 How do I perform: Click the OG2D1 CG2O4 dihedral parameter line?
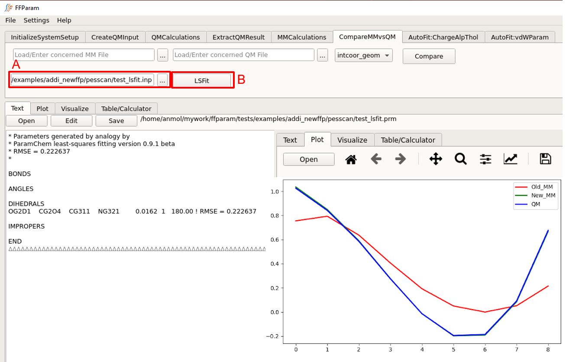click(x=132, y=212)
